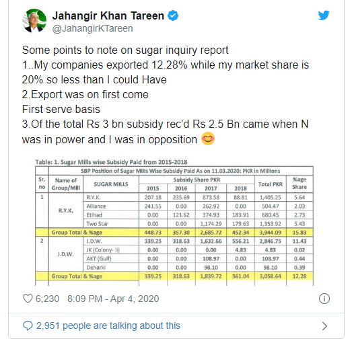352x347 pixels.
Task: Click the 'Total PKR' column header
Action: coord(271,184)
